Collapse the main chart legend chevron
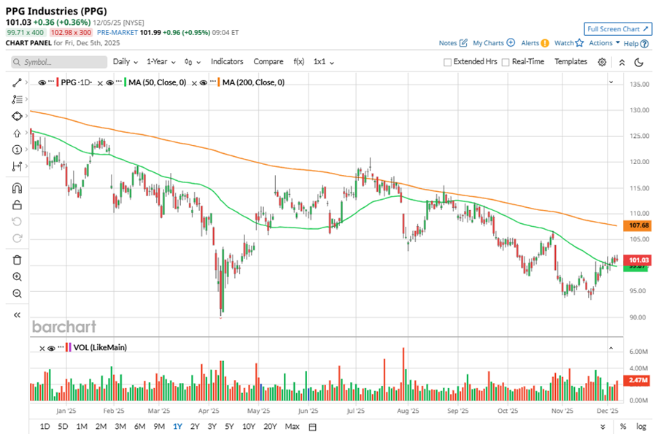This screenshot has width=658, height=434. click(x=611, y=82)
